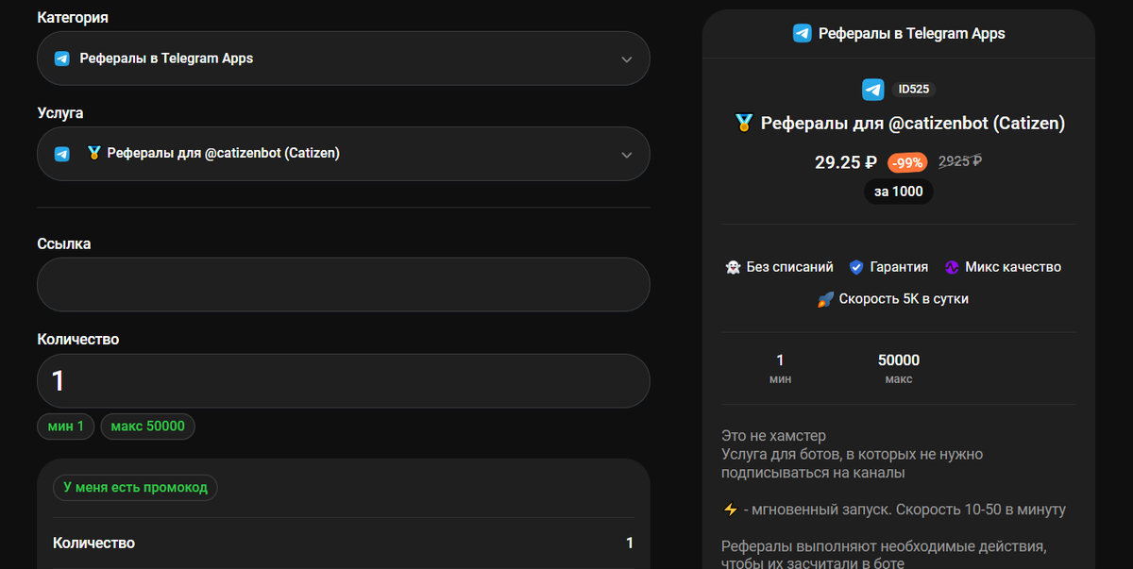Click inside the Ссылка input field

tap(343, 284)
